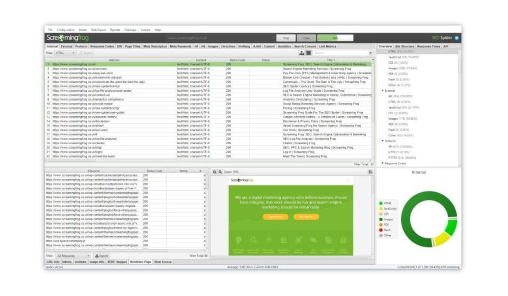Open the Configuration menu
The width and height of the screenshot is (508, 296).
click(x=66, y=30)
